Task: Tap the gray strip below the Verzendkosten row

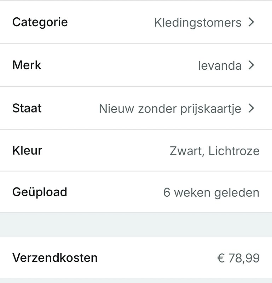Action: click(136, 281)
